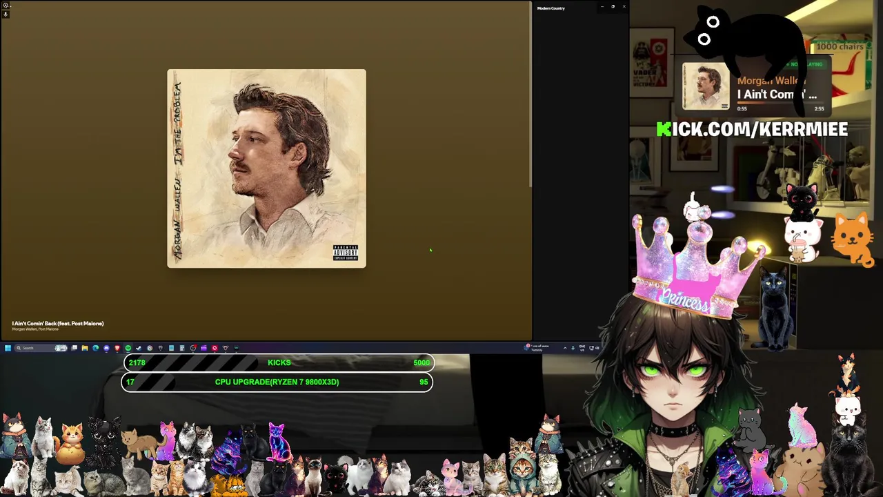Open Task View from the taskbar
The height and width of the screenshot is (497, 883).
point(75,348)
